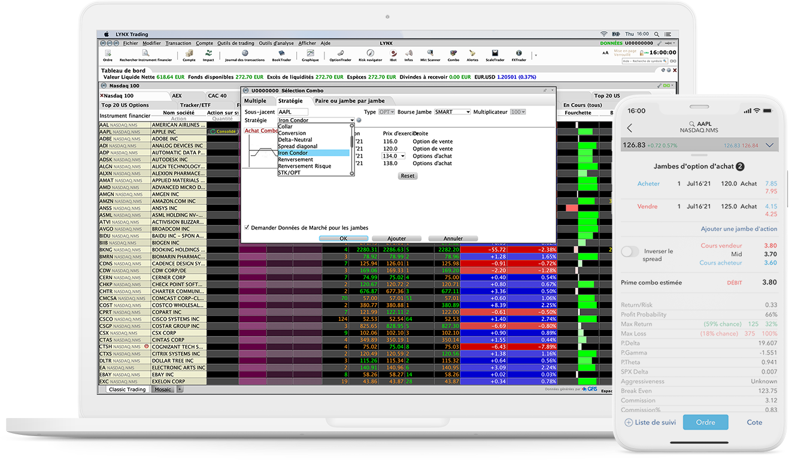
Task: Expand the toolbar overflow arrow after FXTrader
Action: [x=535, y=55]
